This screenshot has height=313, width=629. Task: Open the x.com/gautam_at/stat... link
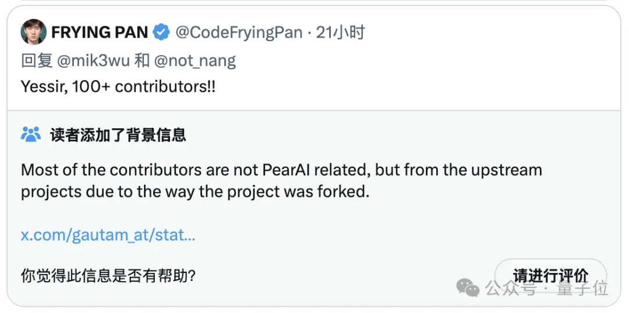(108, 235)
